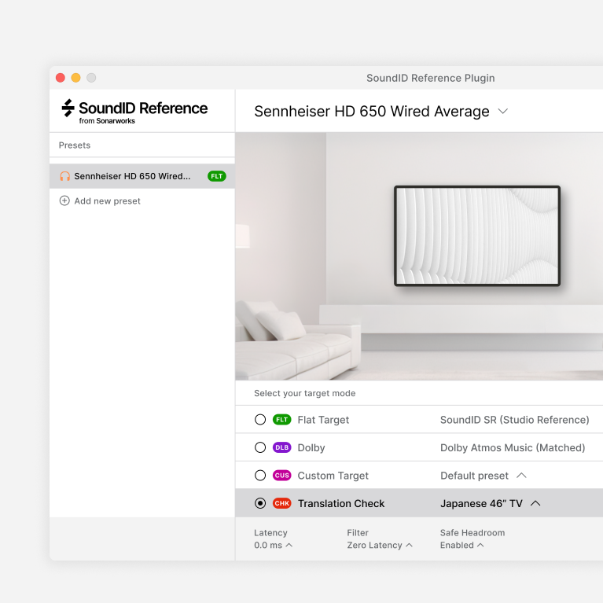
Task: Click the Sennheiser HD 650 Wired Average title
Action: pyautogui.click(x=372, y=112)
